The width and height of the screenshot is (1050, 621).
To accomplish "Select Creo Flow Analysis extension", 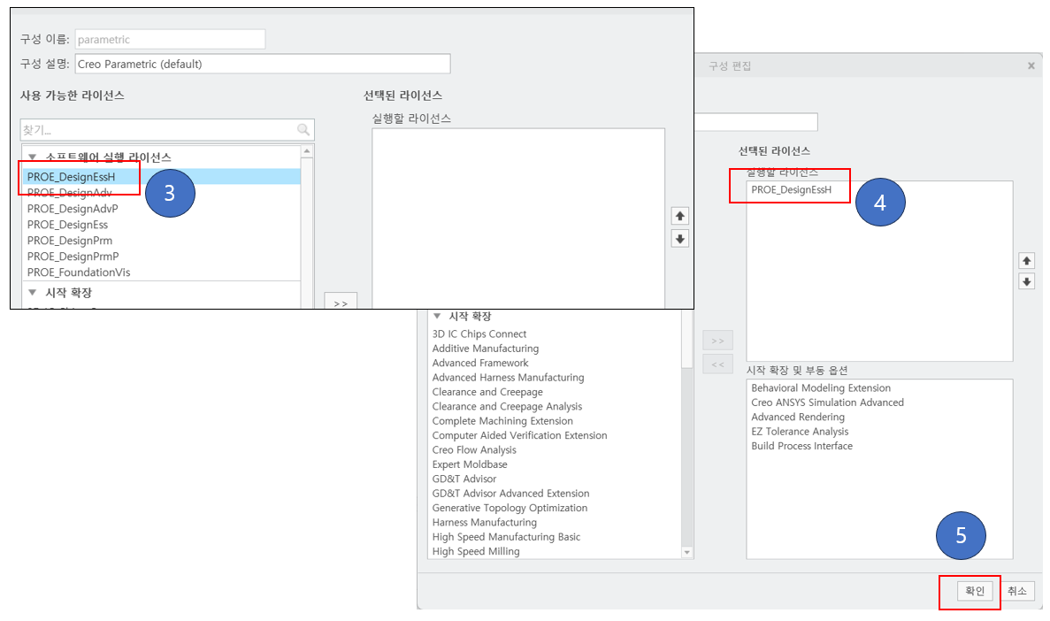I will point(474,450).
